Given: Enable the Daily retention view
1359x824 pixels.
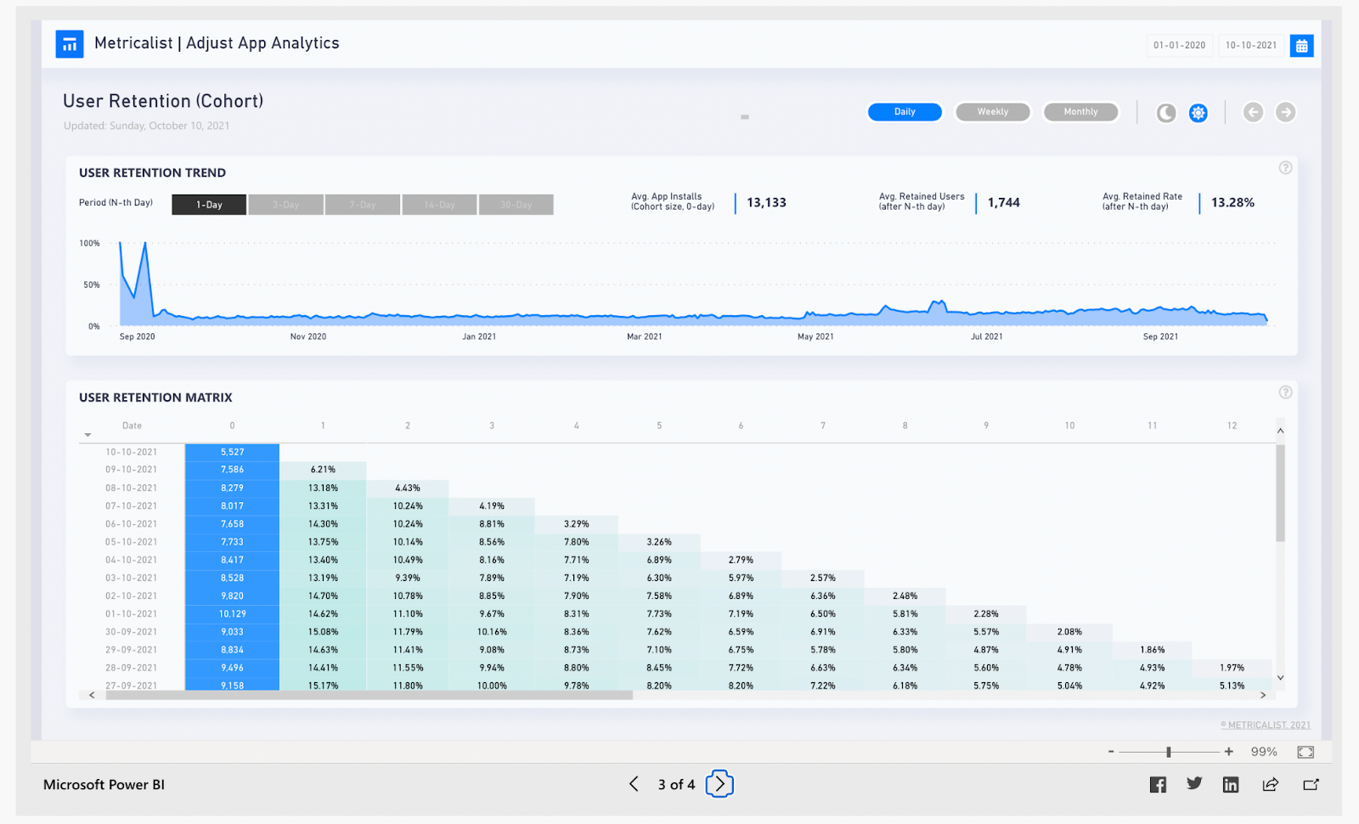Looking at the screenshot, I should click(x=905, y=111).
